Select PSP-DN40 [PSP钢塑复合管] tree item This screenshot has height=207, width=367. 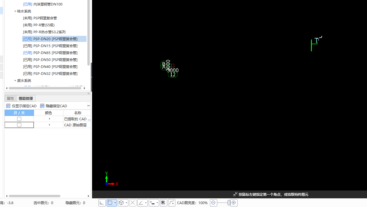[50, 67]
